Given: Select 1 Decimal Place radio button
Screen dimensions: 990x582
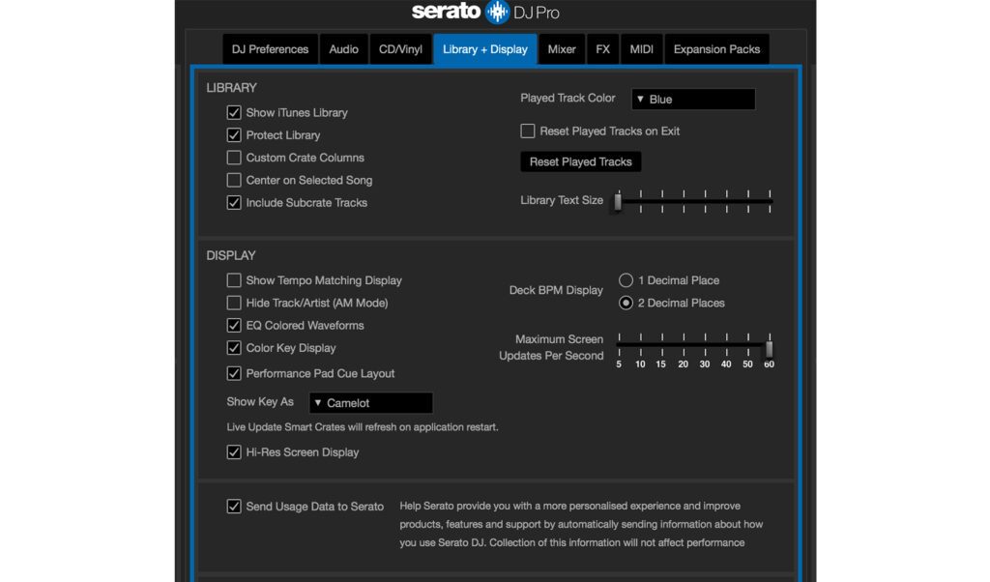Looking at the screenshot, I should 626,280.
